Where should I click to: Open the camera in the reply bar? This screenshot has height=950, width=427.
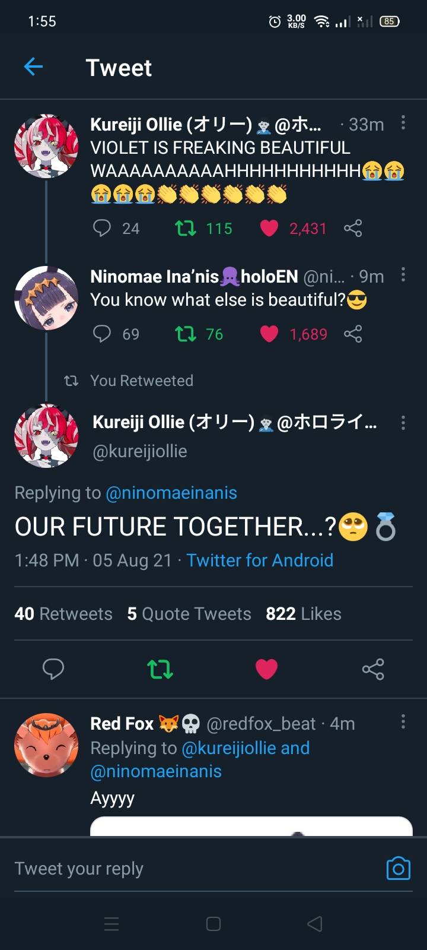[x=398, y=868]
